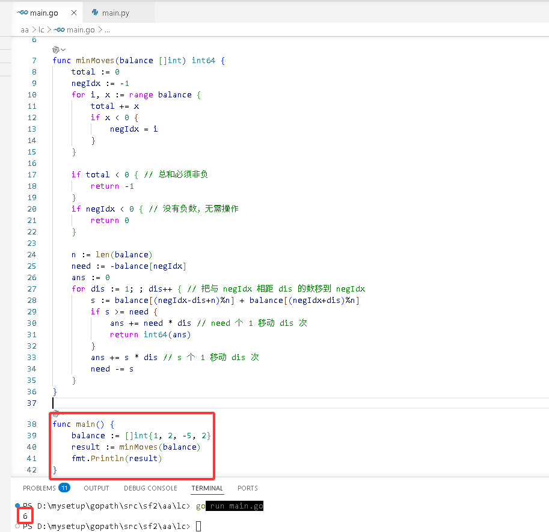The height and width of the screenshot is (532, 549).
Task: Click 'n := len(balance)' on line 24
Action: click(x=112, y=255)
